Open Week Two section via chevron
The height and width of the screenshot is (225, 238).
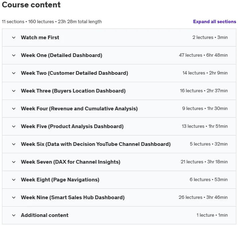point(14,73)
